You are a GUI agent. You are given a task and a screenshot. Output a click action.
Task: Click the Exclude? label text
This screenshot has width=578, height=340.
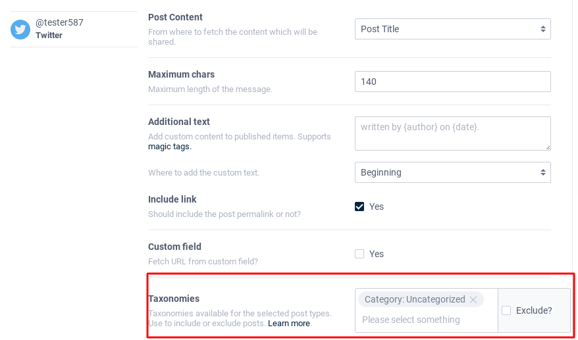point(534,310)
